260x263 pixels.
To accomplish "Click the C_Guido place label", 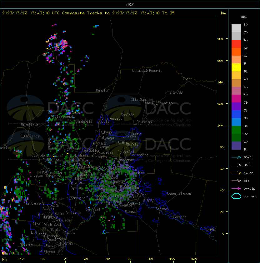I will (38, 155).
